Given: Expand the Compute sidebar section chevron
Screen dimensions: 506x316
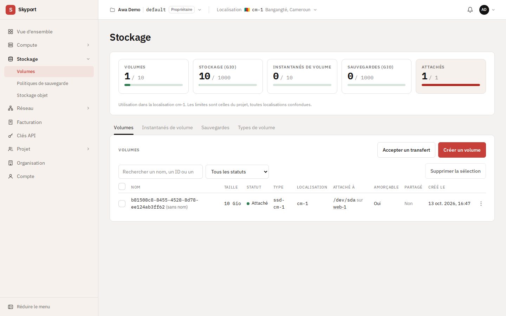Looking at the screenshot, I should 88,45.
